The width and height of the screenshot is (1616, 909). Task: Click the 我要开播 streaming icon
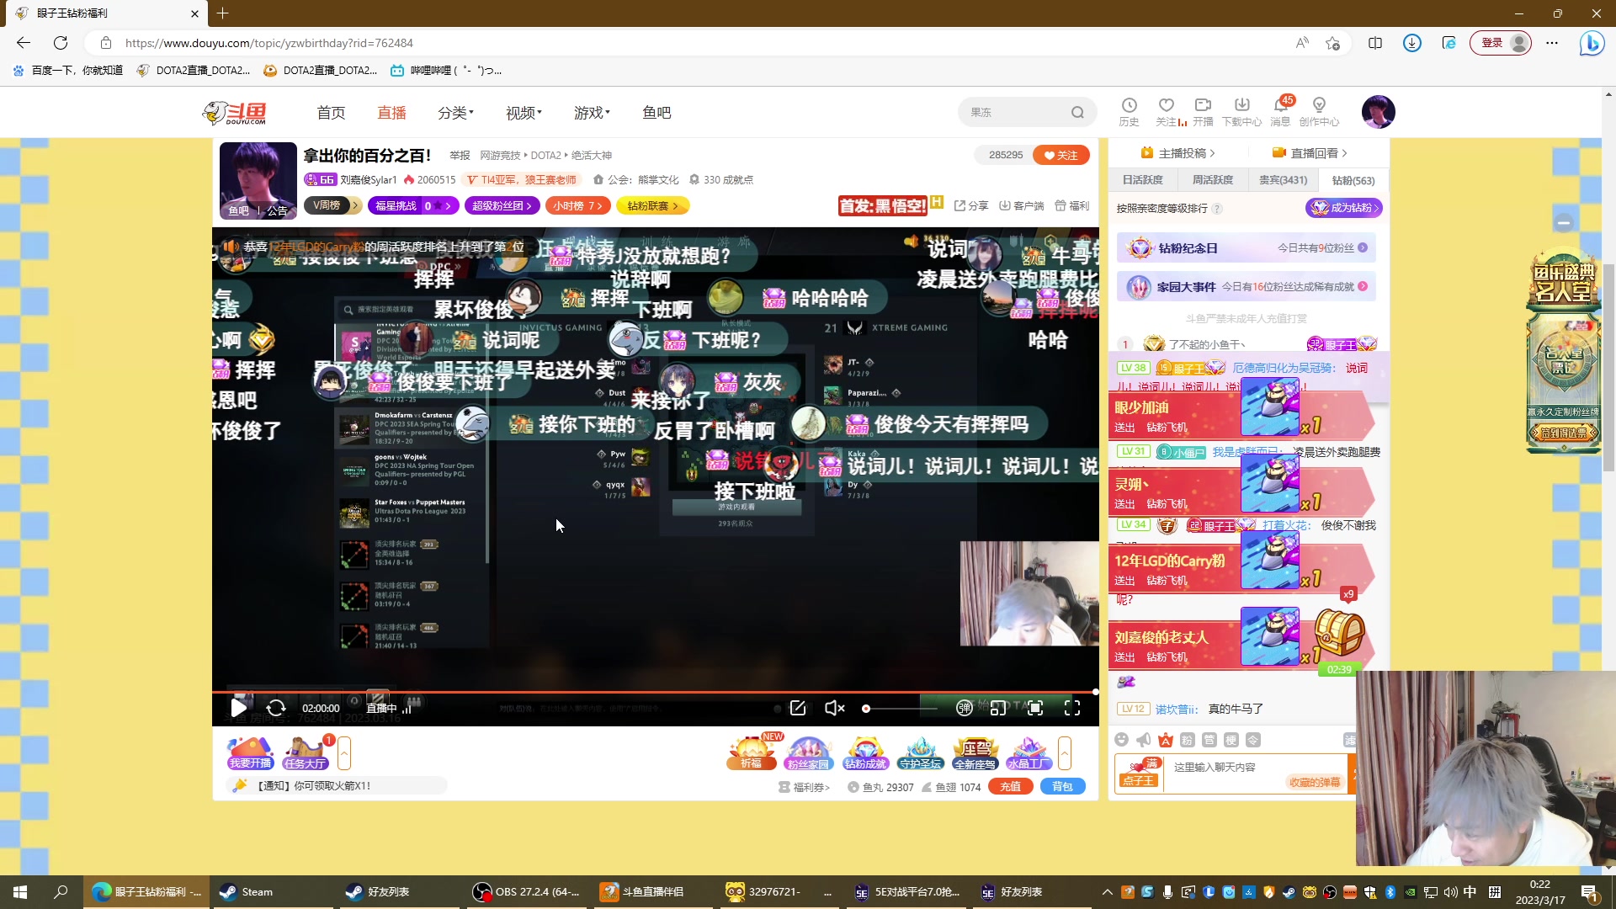249,752
